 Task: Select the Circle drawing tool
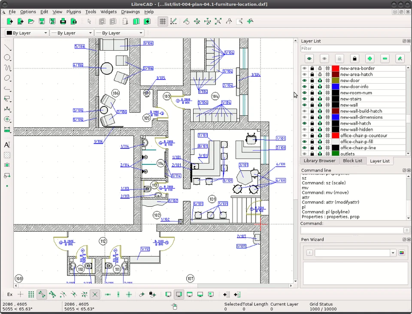click(x=6, y=57)
